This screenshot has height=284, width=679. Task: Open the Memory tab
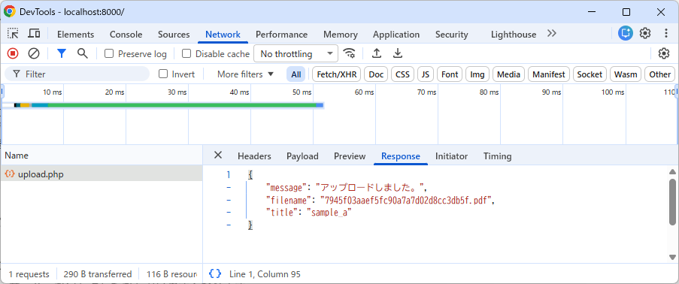tap(341, 35)
